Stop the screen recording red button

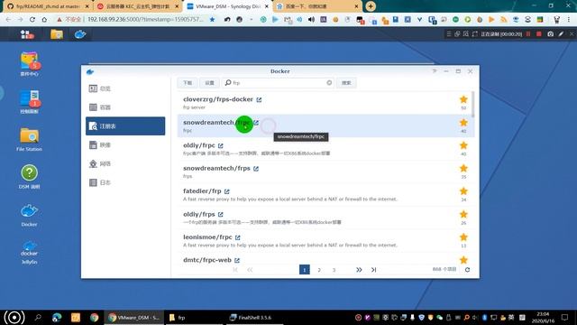pos(539,34)
